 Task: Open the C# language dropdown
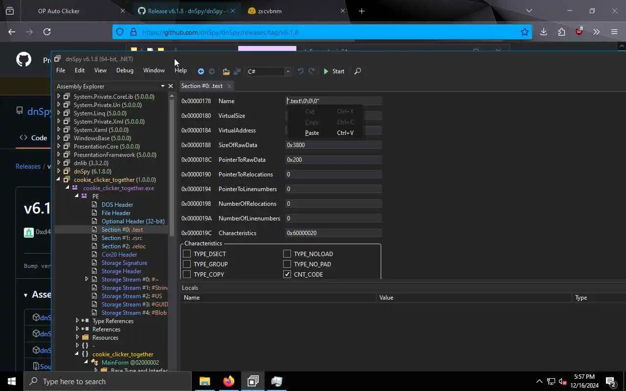click(x=268, y=71)
